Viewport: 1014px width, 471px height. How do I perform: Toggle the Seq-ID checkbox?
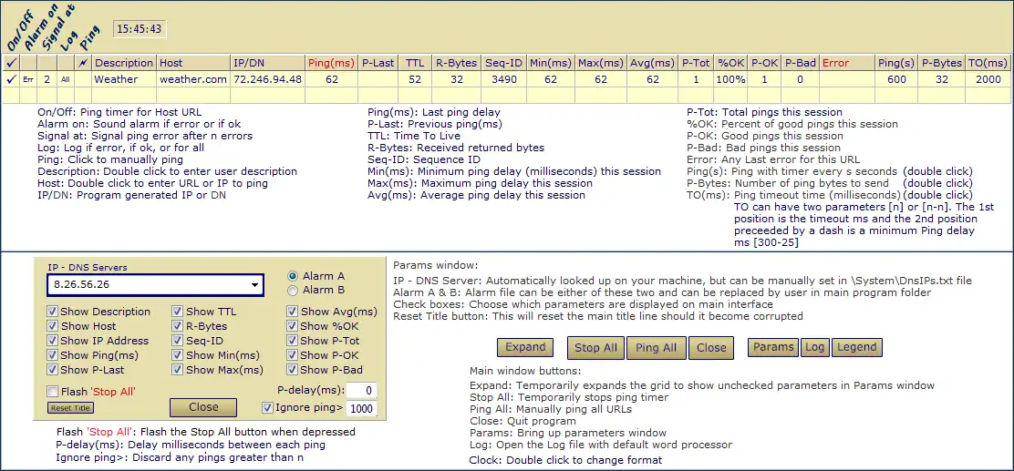coord(178,341)
